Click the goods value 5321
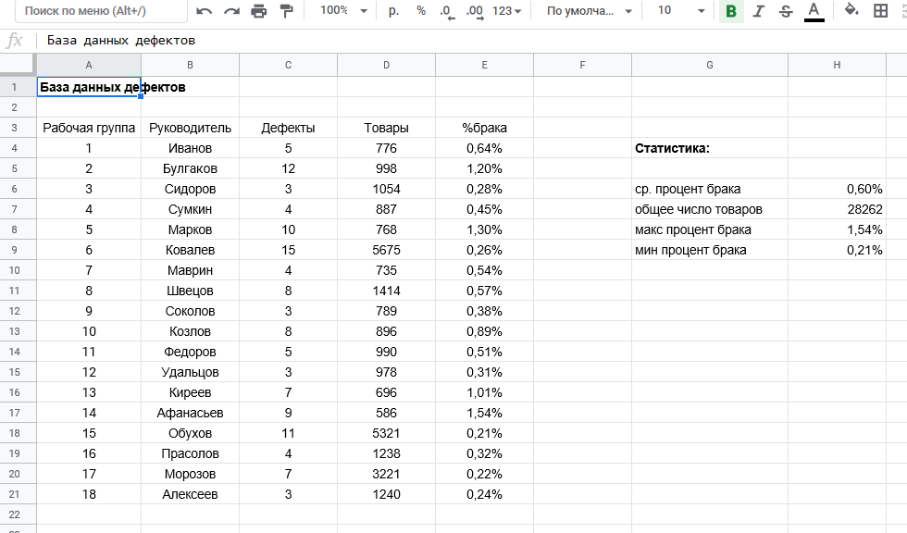 click(x=387, y=433)
